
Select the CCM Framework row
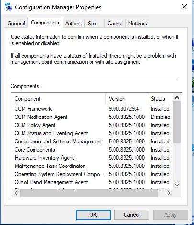pos(92,109)
